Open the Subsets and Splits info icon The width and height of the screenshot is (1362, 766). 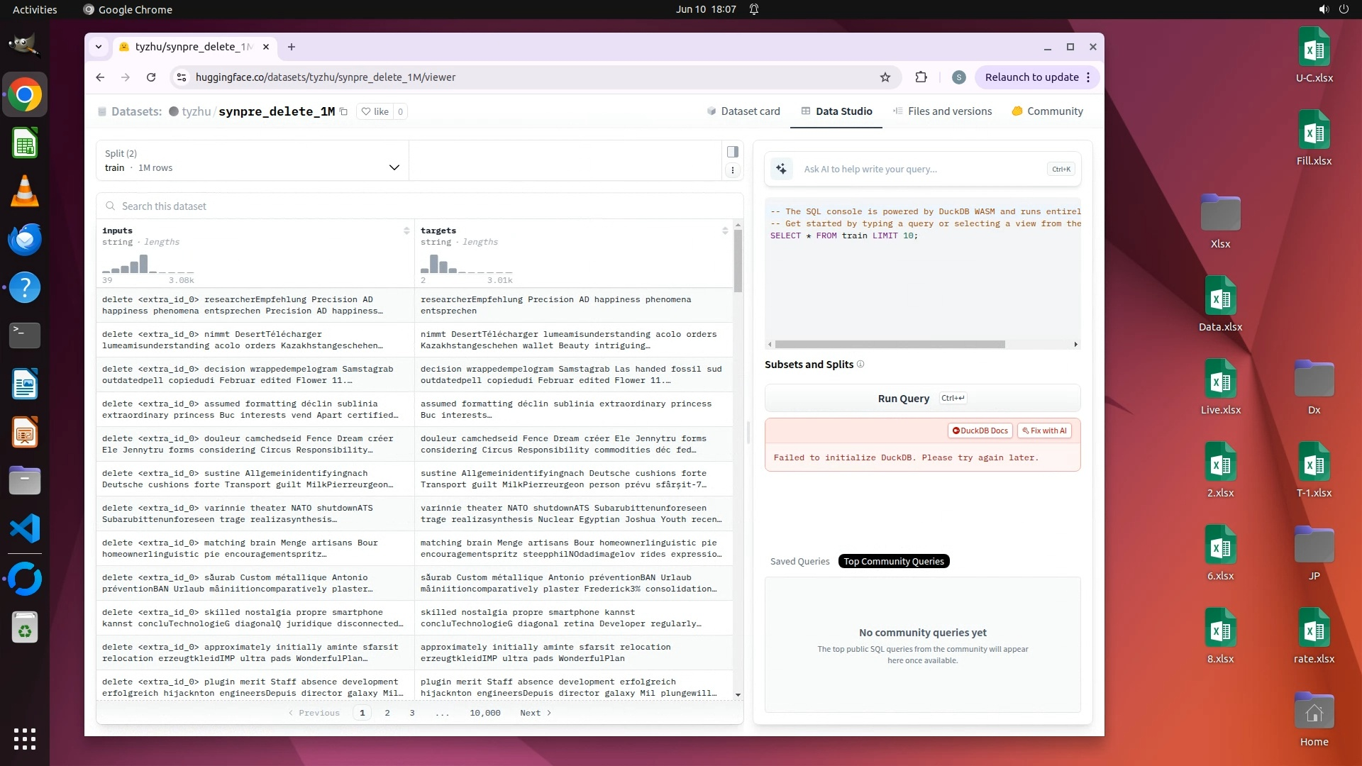pyautogui.click(x=860, y=365)
